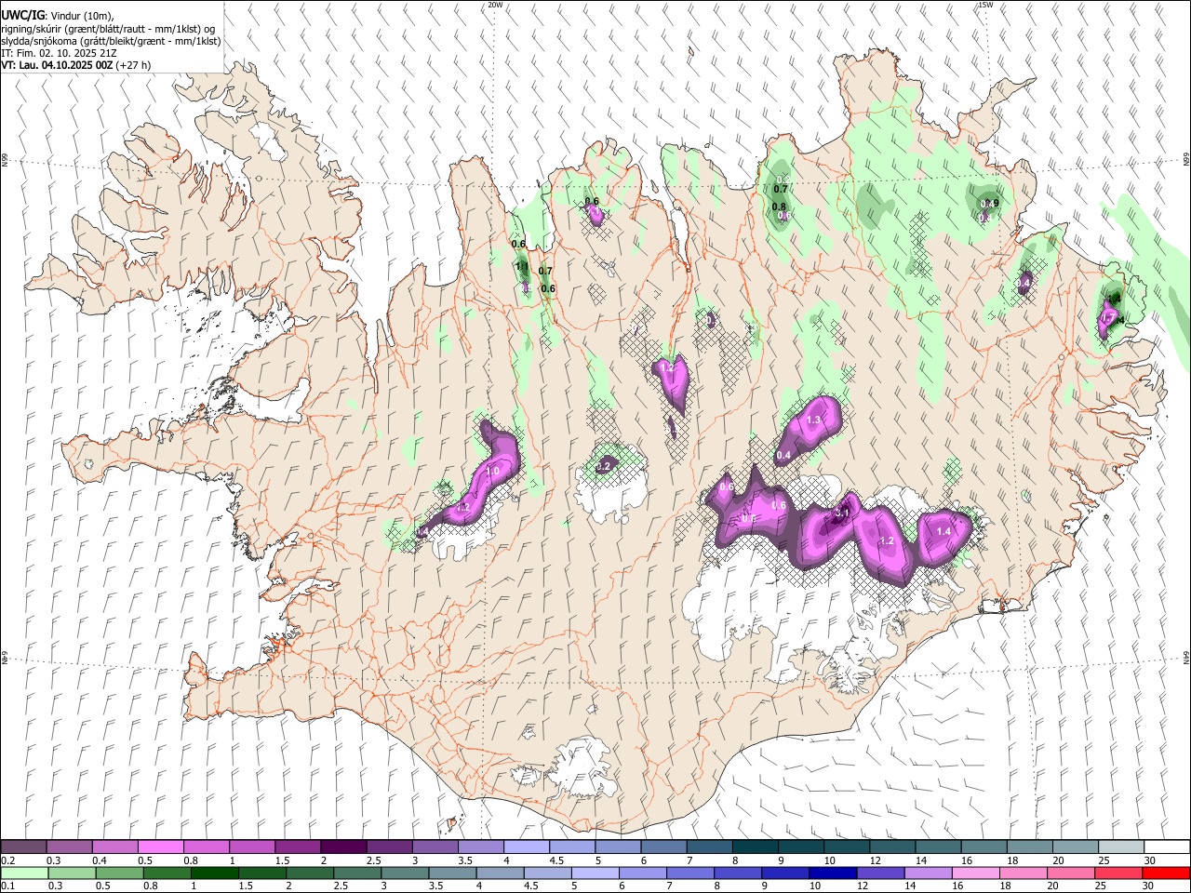Select the upper legend swatch between 14 and 16
1191x893 pixels.
coord(939,847)
